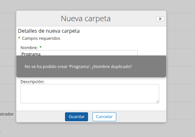Viewport: 195px width, 137px height.
Task: Click the dialog header left of the title
Action: tap(38, 19)
